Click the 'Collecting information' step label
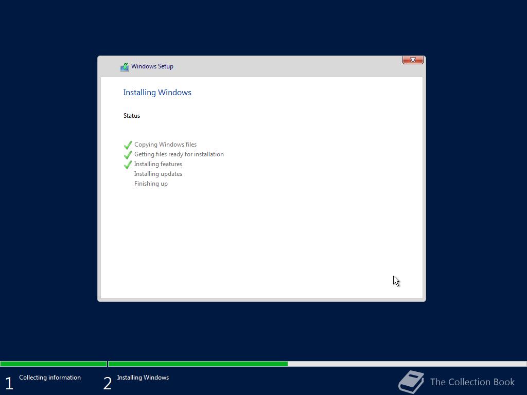The image size is (527, 395). click(50, 377)
